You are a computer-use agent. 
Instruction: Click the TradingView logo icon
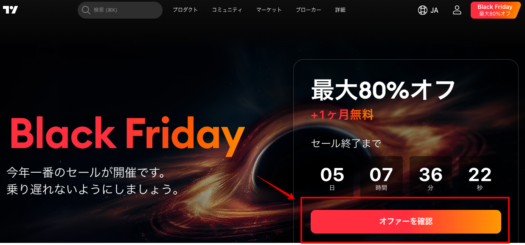(x=10, y=10)
